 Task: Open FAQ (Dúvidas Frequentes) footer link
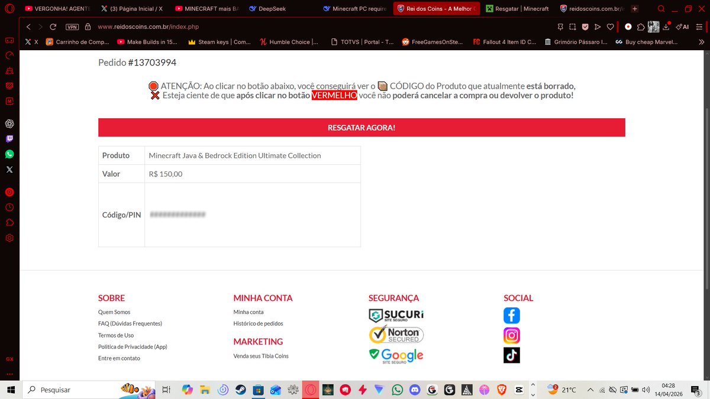click(130, 323)
